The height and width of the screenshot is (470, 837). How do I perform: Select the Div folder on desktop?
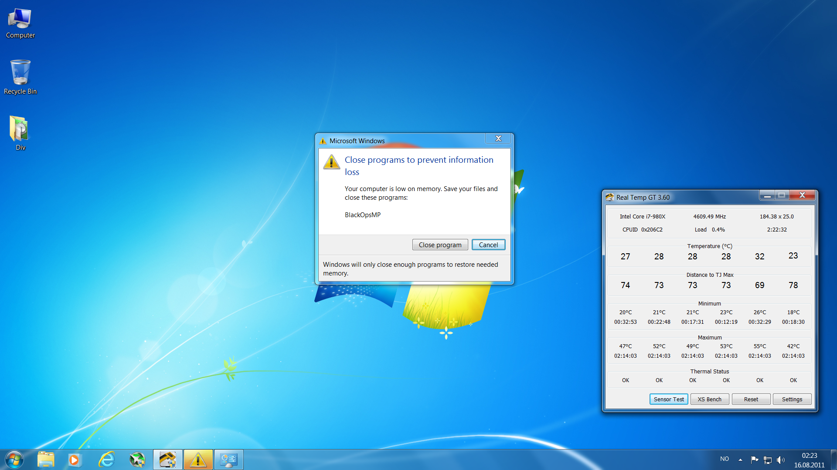(x=20, y=133)
